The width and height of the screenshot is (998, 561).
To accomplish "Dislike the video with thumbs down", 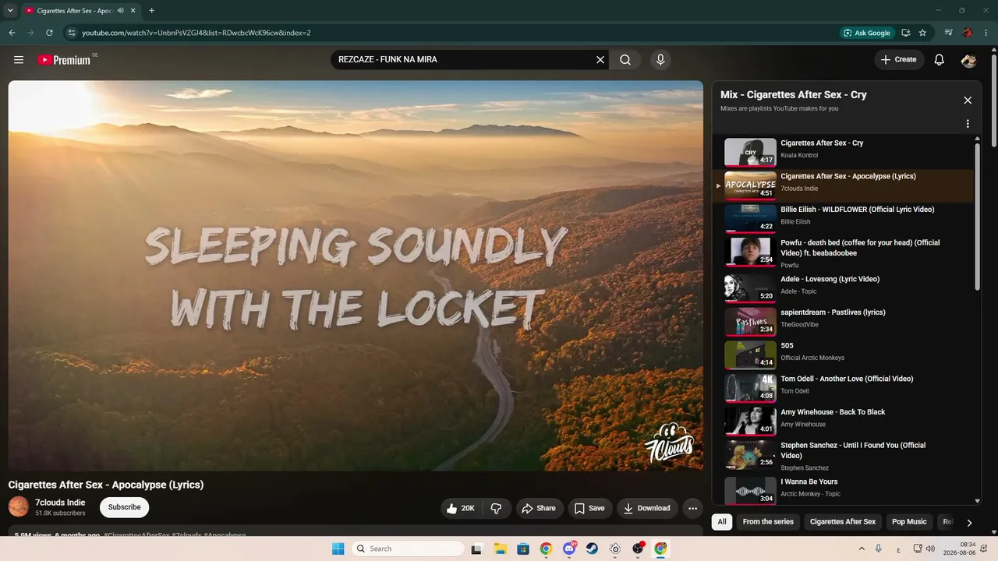I will point(496,508).
